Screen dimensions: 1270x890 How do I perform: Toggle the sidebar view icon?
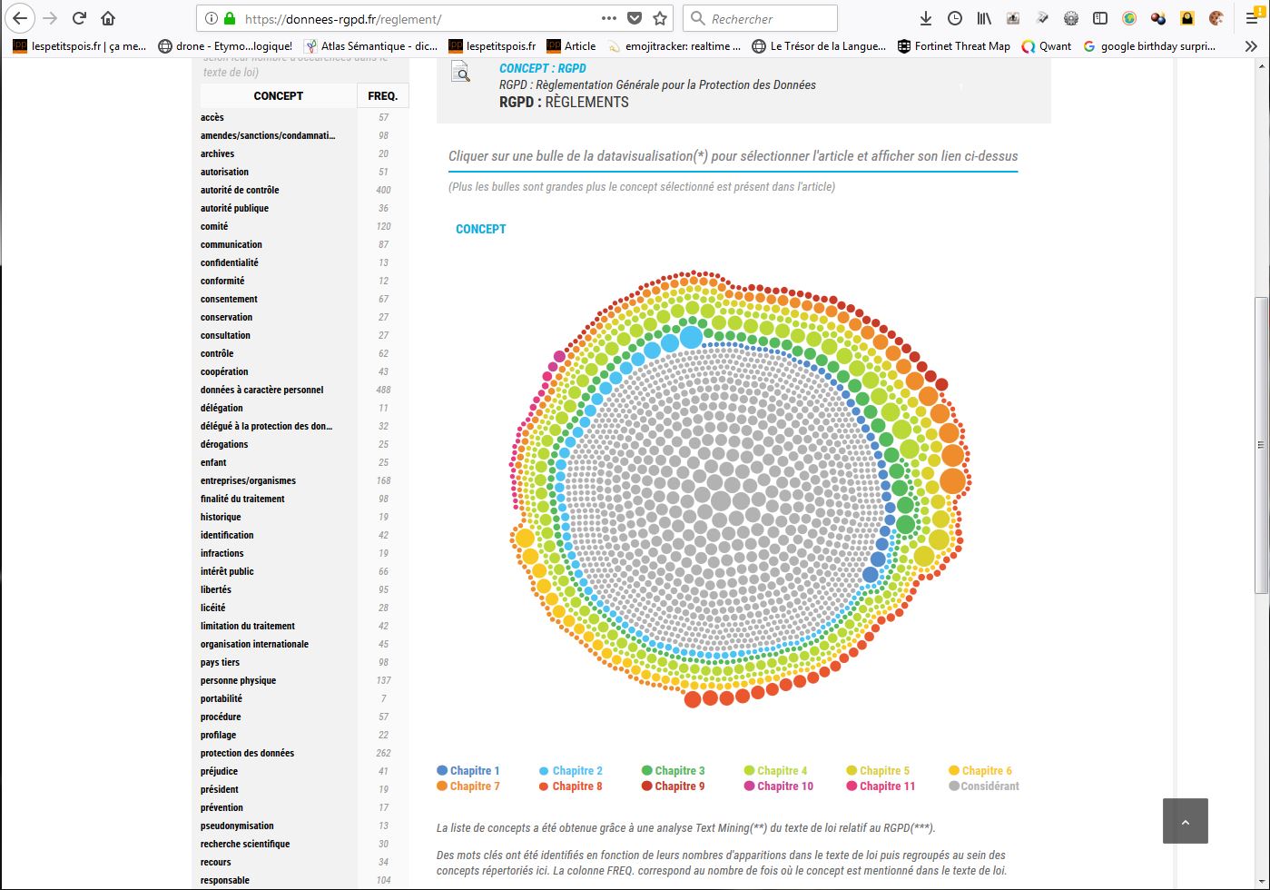(x=1100, y=18)
